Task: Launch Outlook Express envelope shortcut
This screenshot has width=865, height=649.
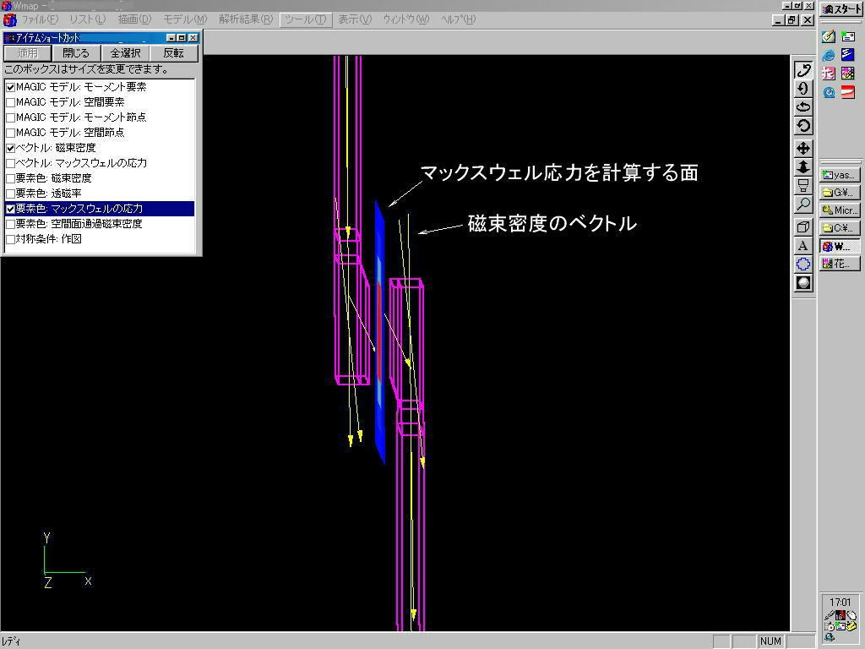Action: coord(848,37)
